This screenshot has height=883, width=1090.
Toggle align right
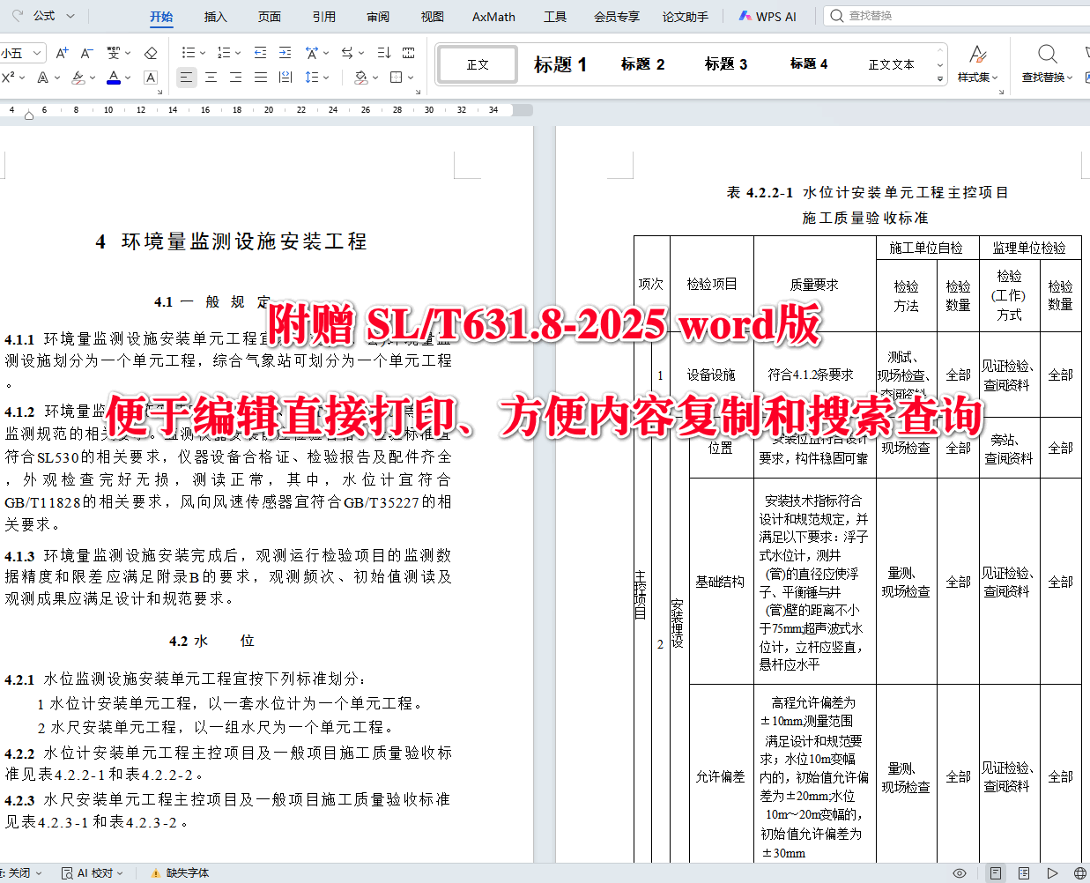235,78
